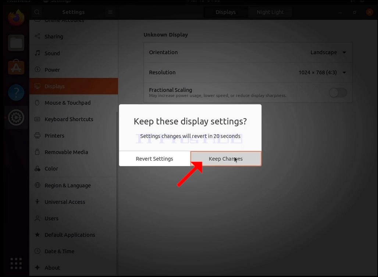The height and width of the screenshot is (277, 378).
Task: Open the Files app in dock
Action: (x=16, y=43)
